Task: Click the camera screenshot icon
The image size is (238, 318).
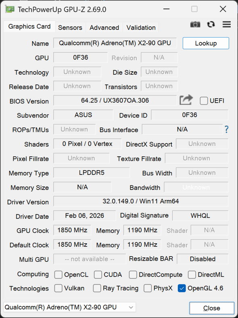Action: pos(195,25)
